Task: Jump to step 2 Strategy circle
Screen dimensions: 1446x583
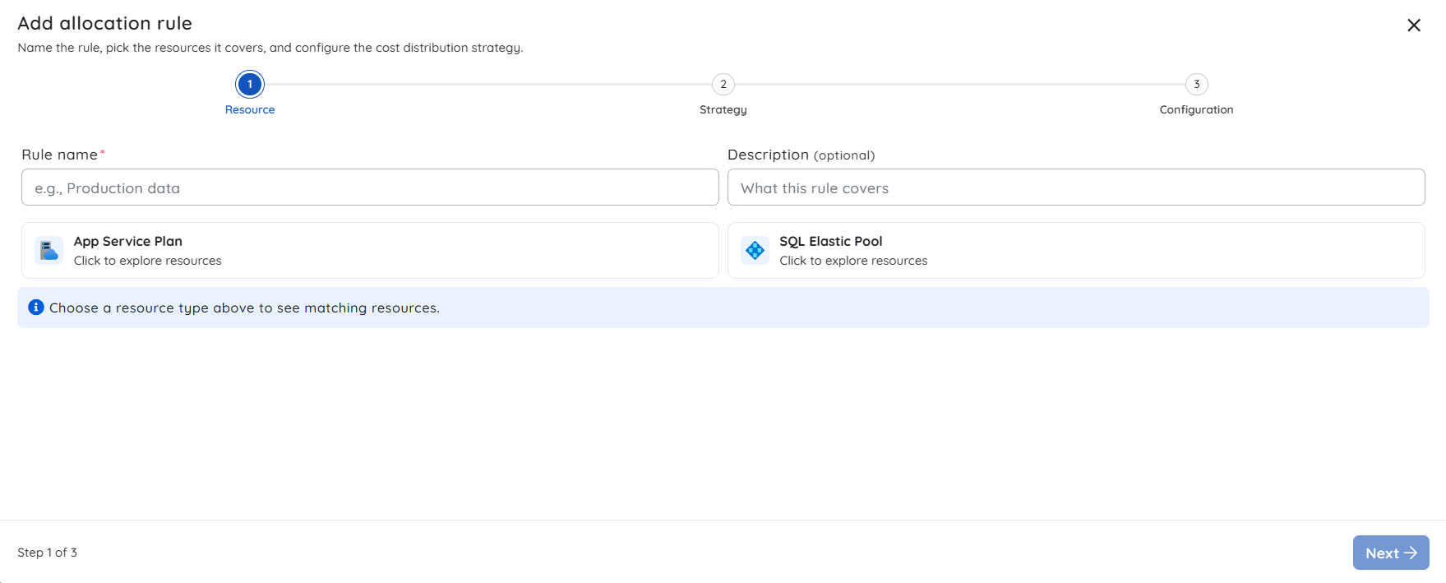Action: [723, 84]
